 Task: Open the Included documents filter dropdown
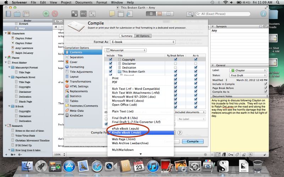190,112
